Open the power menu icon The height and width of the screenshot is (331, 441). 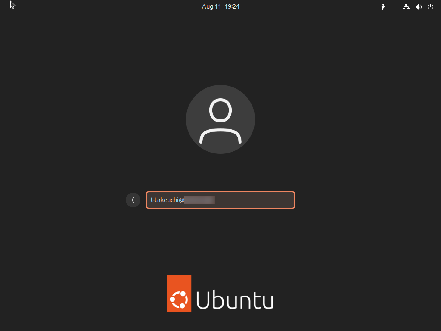430,7
